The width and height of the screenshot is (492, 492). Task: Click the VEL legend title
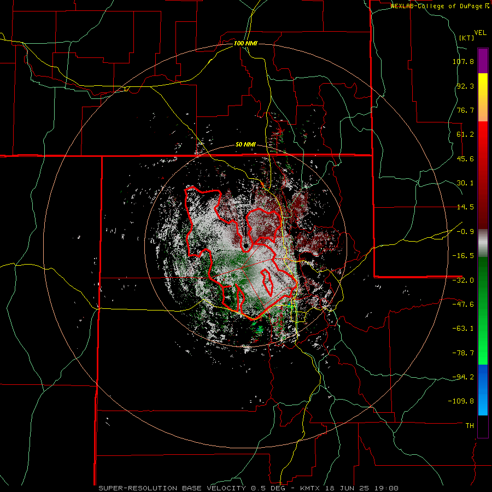point(481,32)
